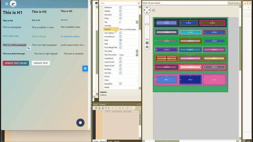253x142 pixels.
Task: Select the Width property row
Action: pos(121,88)
